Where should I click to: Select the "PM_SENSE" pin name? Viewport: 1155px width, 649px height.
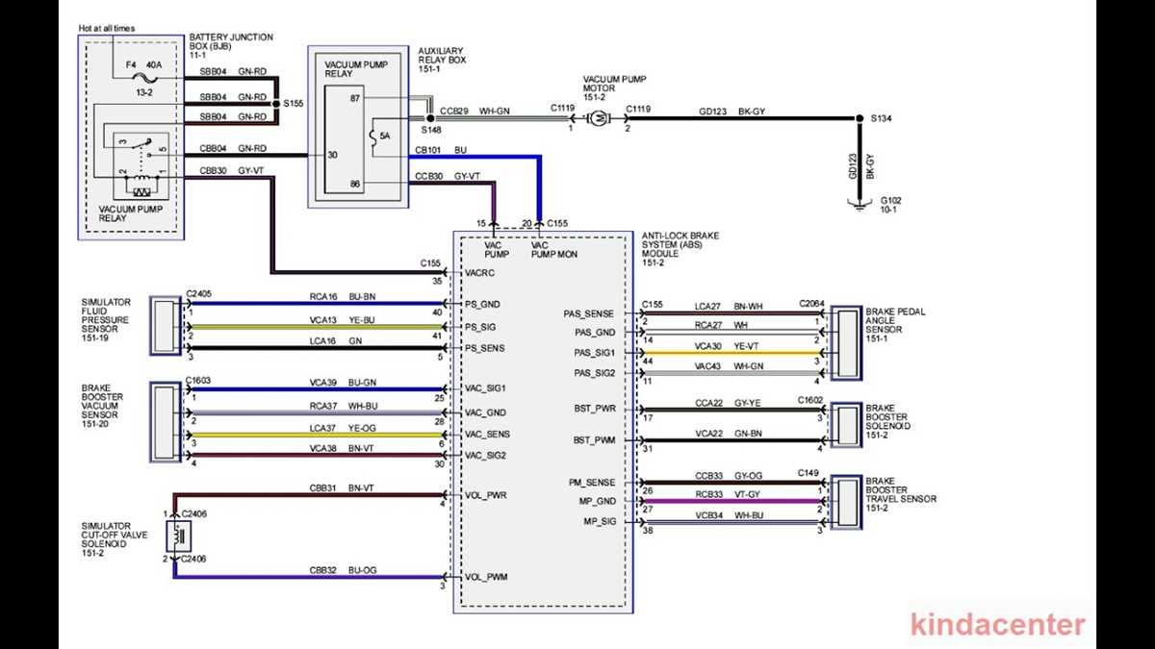(x=592, y=483)
